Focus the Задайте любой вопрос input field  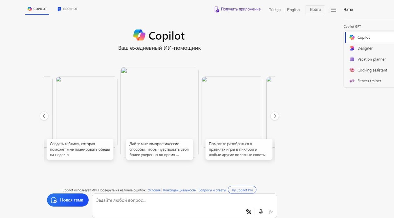pos(184,200)
